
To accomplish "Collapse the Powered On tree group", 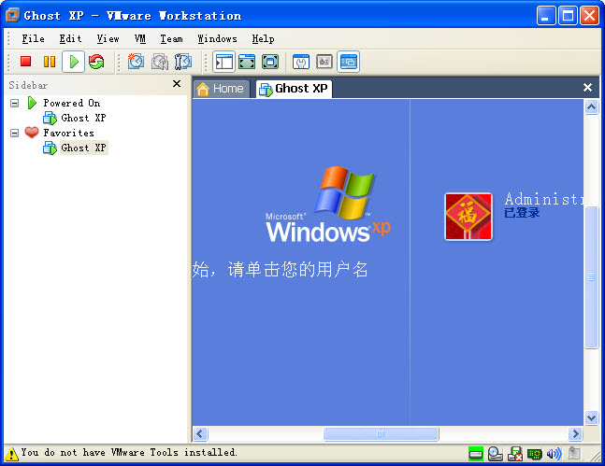I will click(14, 103).
